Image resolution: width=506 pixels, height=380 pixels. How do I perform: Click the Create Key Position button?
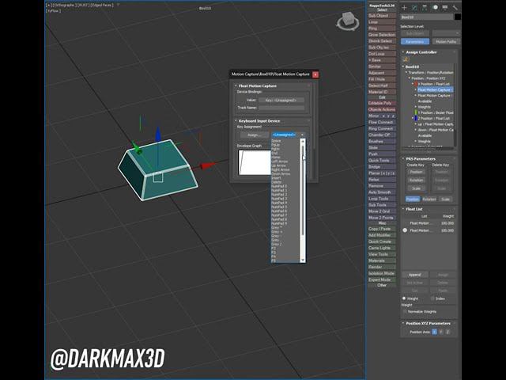(x=416, y=173)
